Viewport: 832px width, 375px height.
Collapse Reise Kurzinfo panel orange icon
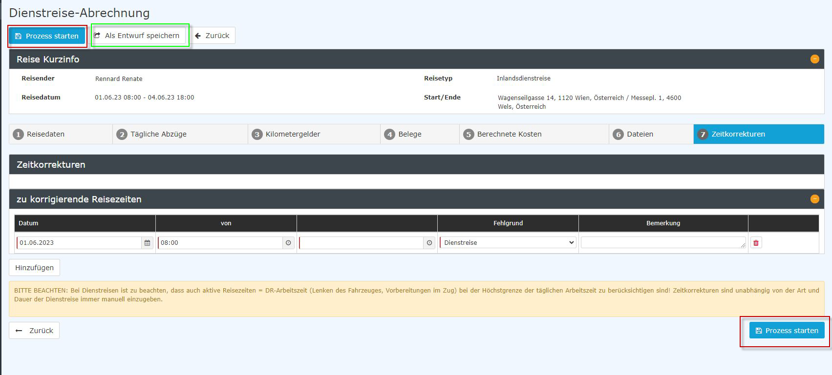tap(814, 59)
